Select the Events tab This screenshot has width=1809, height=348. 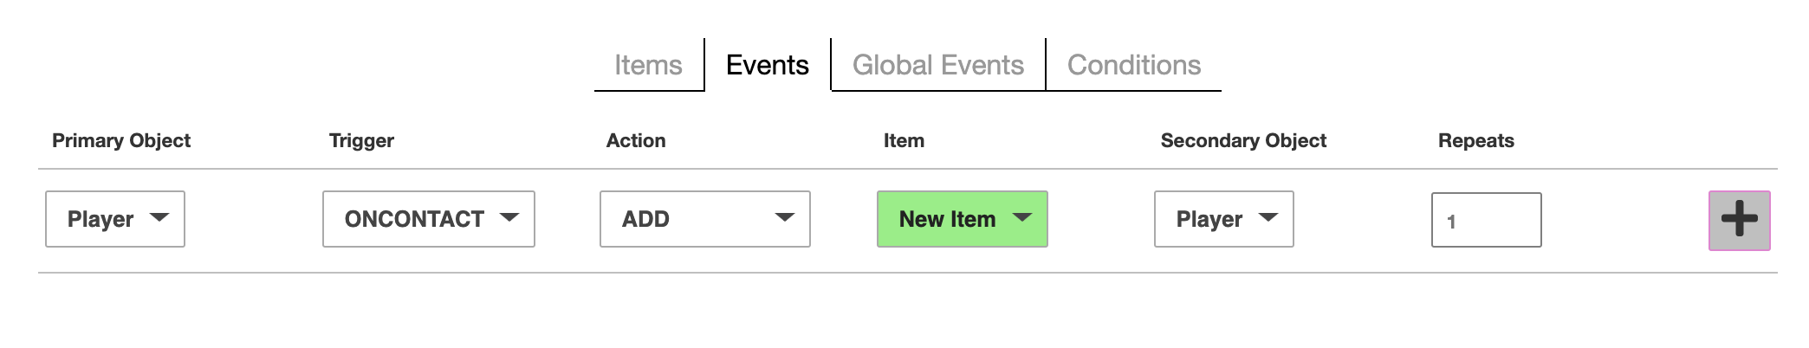pyautogui.click(x=768, y=65)
